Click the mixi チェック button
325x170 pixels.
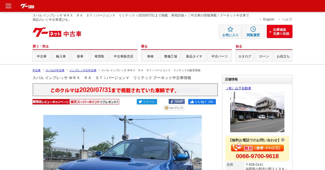(174, 108)
